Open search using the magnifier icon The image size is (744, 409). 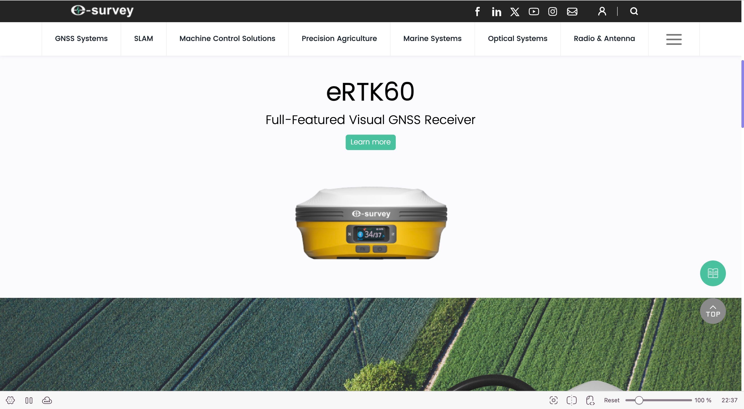coord(634,11)
